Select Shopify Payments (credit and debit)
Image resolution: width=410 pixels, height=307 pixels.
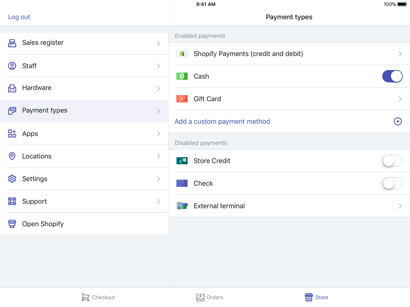[x=289, y=54]
